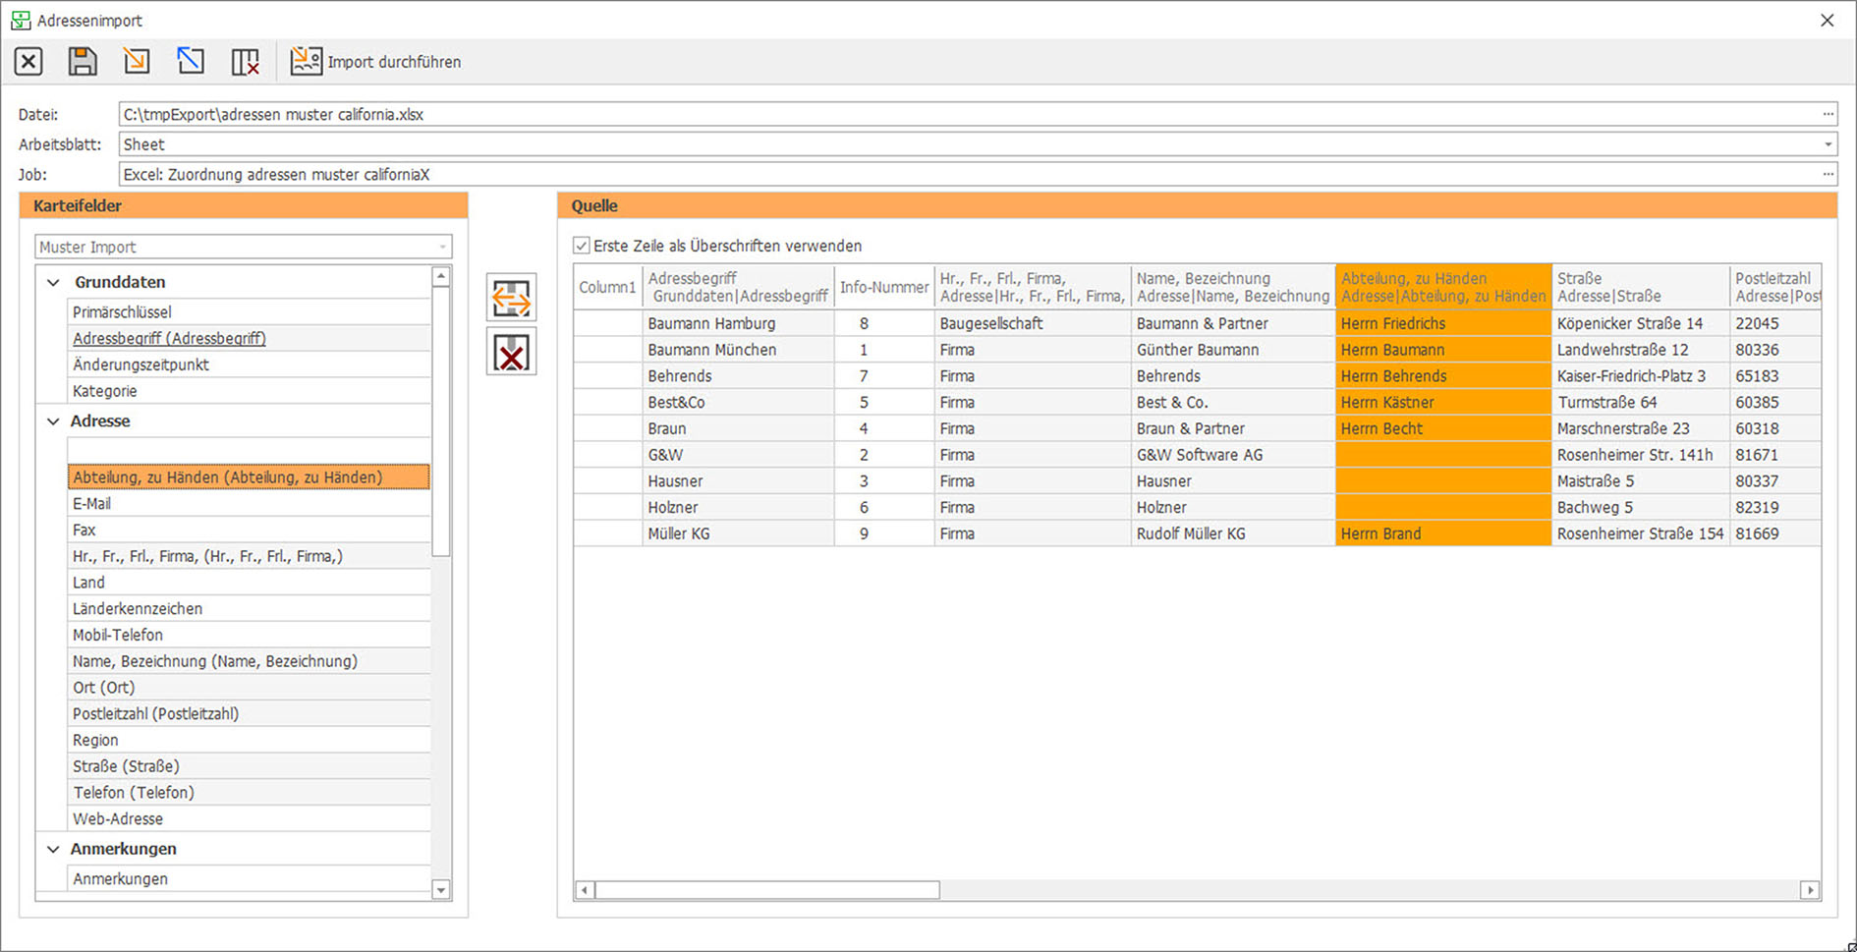Collapse the Anmerkungen group
The height and width of the screenshot is (952, 1857).
[54, 849]
